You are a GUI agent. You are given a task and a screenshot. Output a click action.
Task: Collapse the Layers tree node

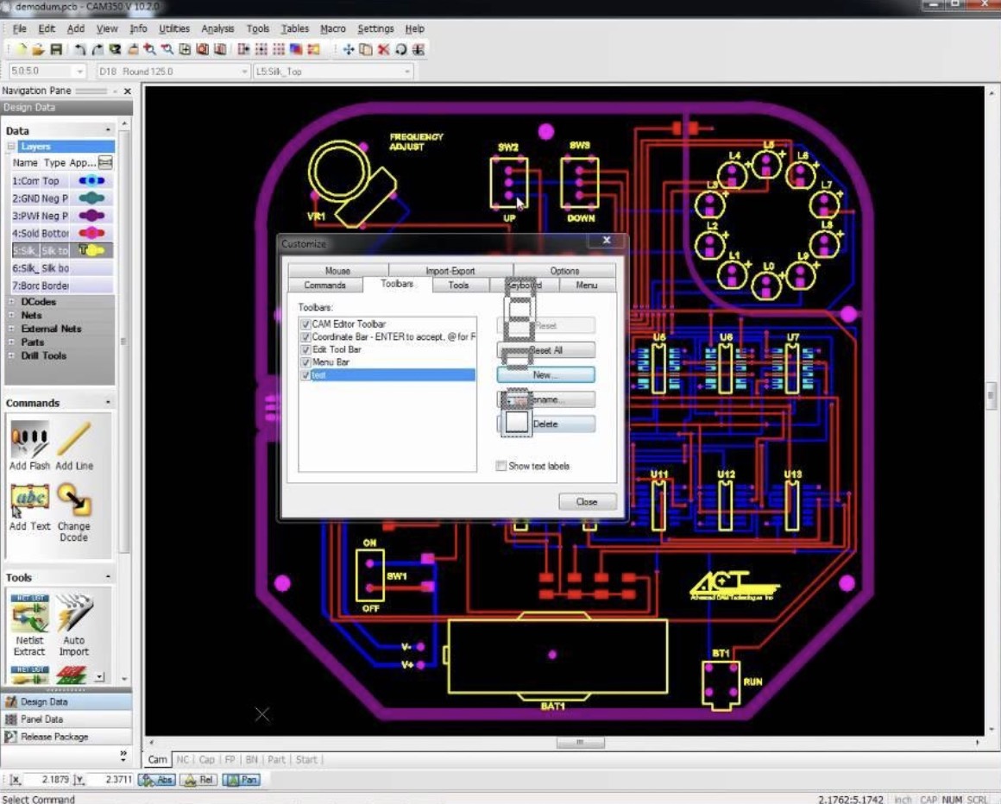(11, 147)
